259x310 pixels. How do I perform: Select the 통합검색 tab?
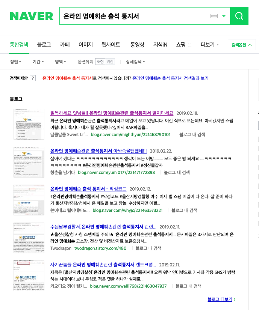coord(19,45)
